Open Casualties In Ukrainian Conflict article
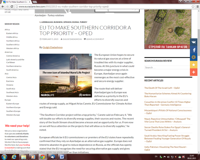The height and width of the screenshot is (160, 200). tap(167, 103)
